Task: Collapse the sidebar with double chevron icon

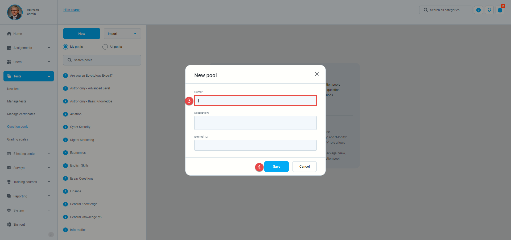Action: [x=51, y=234]
